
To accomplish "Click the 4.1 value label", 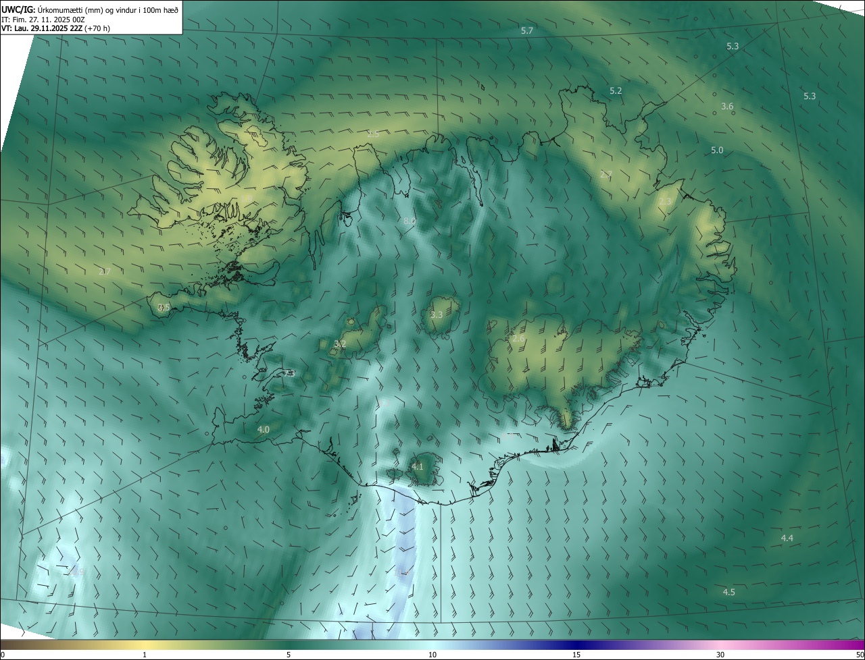I will [x=418, y=466].
